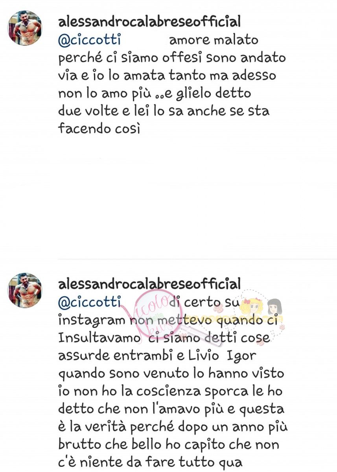Select the words 'amore malato' in the first comment

(x=214, y=40)
